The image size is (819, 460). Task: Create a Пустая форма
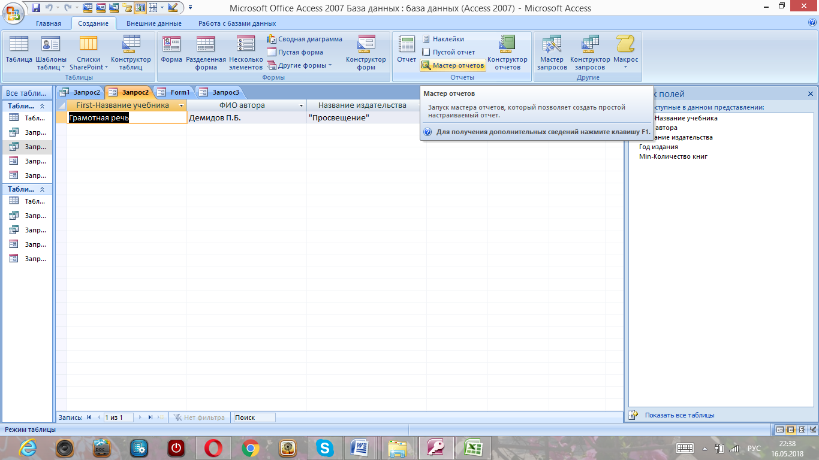(x=295, y=52)
